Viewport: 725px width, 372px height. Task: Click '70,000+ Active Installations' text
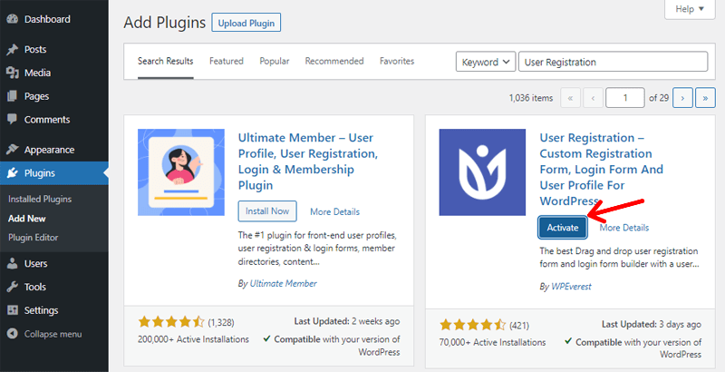click(x=492, y=342)
